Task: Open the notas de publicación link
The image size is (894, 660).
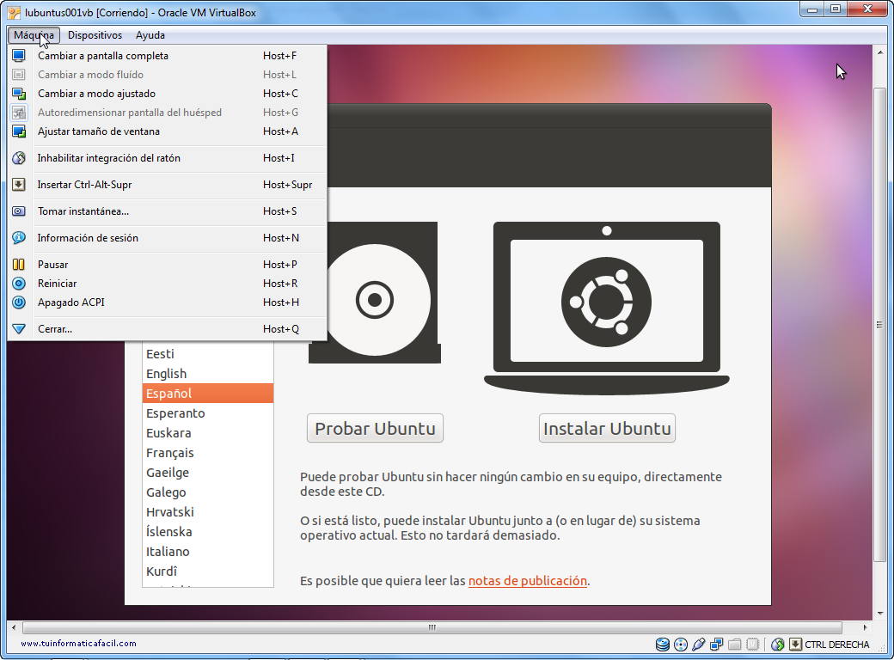Action: [528, 581]
